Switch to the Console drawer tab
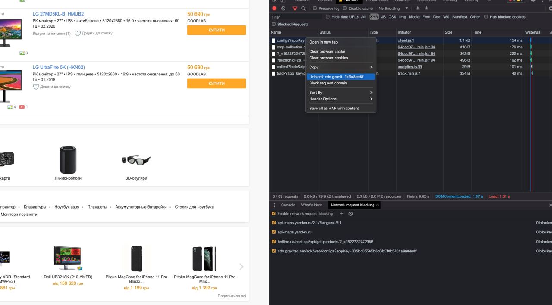552x305 pixels. (288, 205)
